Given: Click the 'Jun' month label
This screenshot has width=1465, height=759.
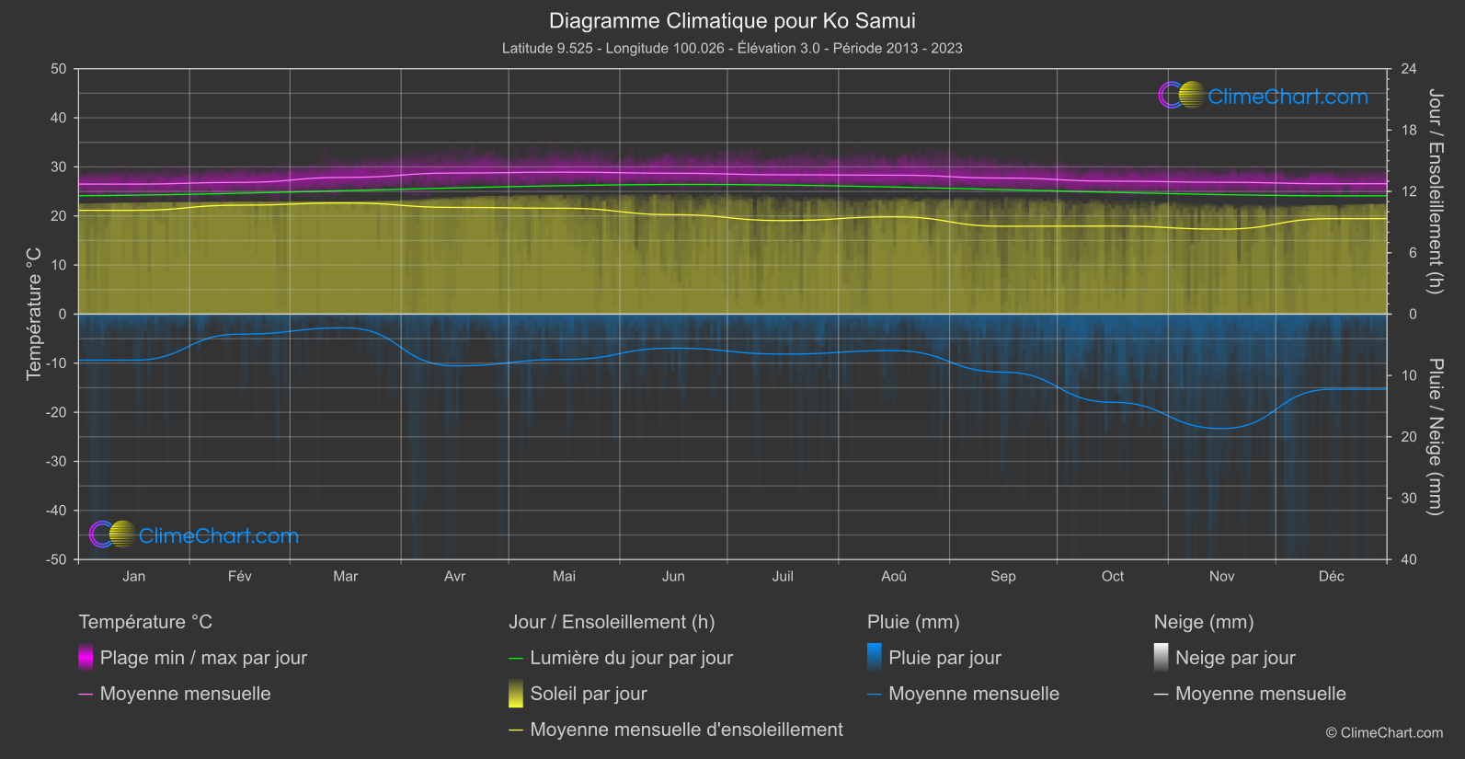Looking at the screenshot, I should tap(673, 576).
